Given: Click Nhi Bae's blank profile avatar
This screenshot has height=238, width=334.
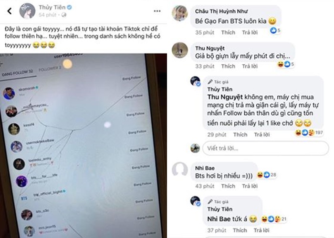Looking at the screenshot, I should coord(180,170).
